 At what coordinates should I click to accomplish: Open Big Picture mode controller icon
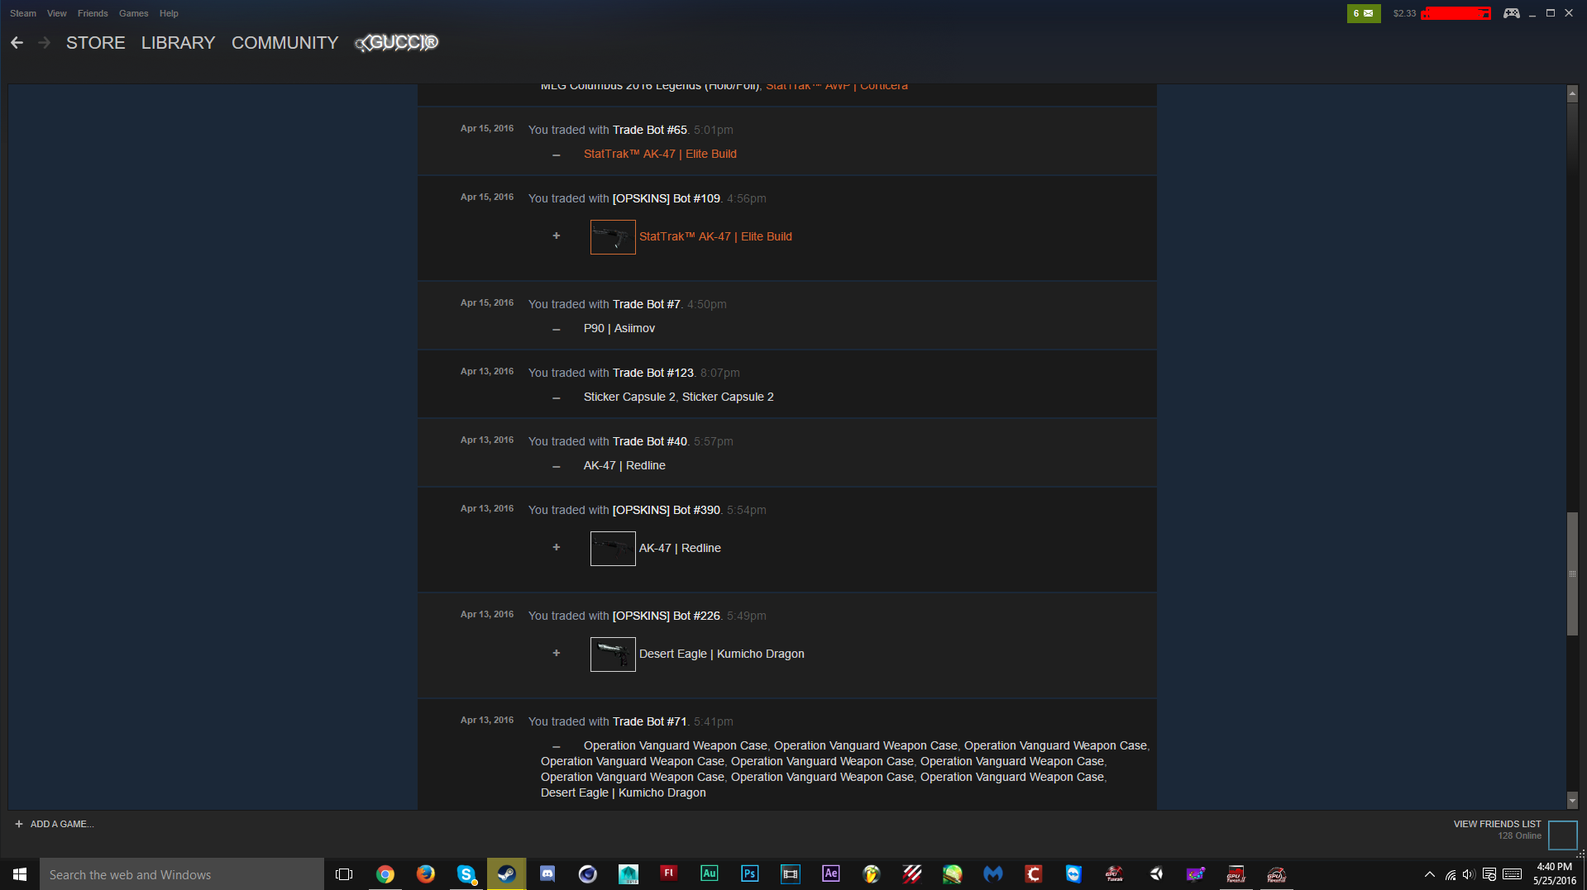1511,13
